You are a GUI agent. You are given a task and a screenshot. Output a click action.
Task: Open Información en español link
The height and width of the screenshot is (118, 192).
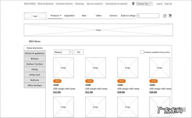coord(116,4)
